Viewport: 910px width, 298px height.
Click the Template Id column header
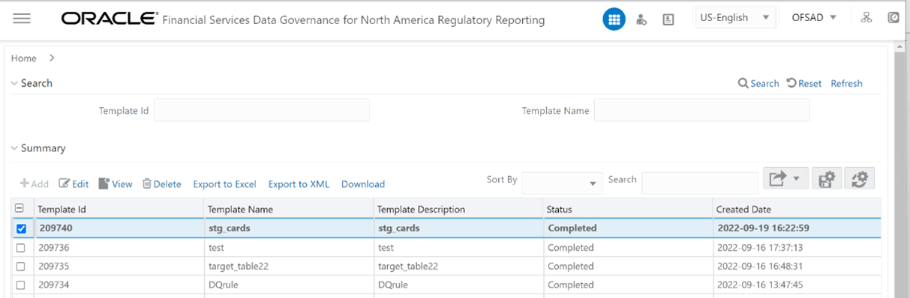click(119, 209)
